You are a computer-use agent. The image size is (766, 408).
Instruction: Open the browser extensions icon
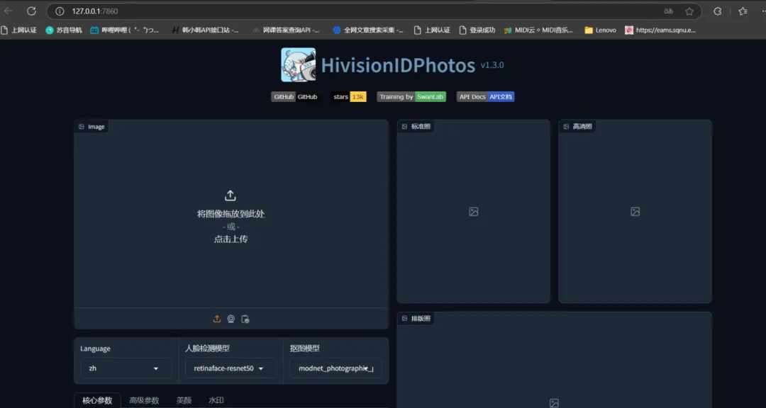click(718, 11)
